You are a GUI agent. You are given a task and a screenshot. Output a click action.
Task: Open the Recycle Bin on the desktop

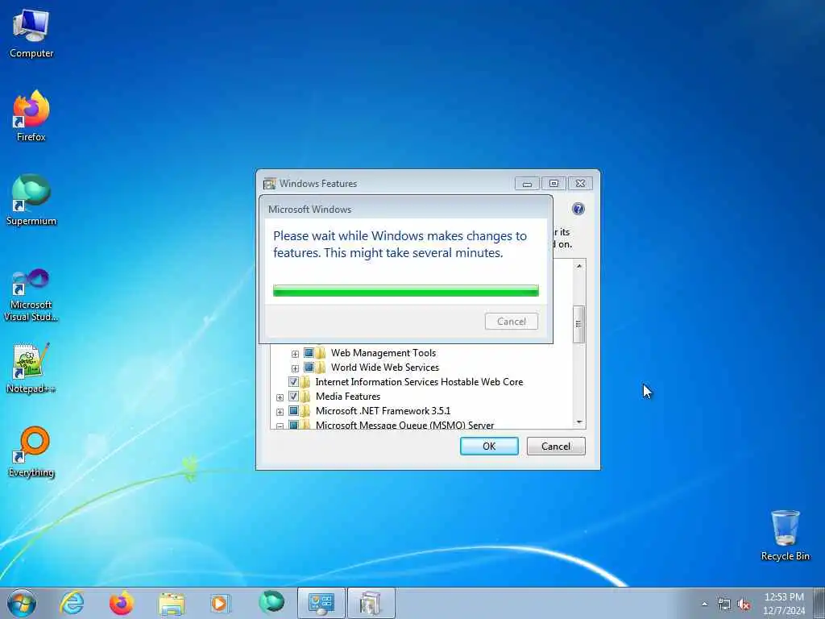(x=785, y=535)
